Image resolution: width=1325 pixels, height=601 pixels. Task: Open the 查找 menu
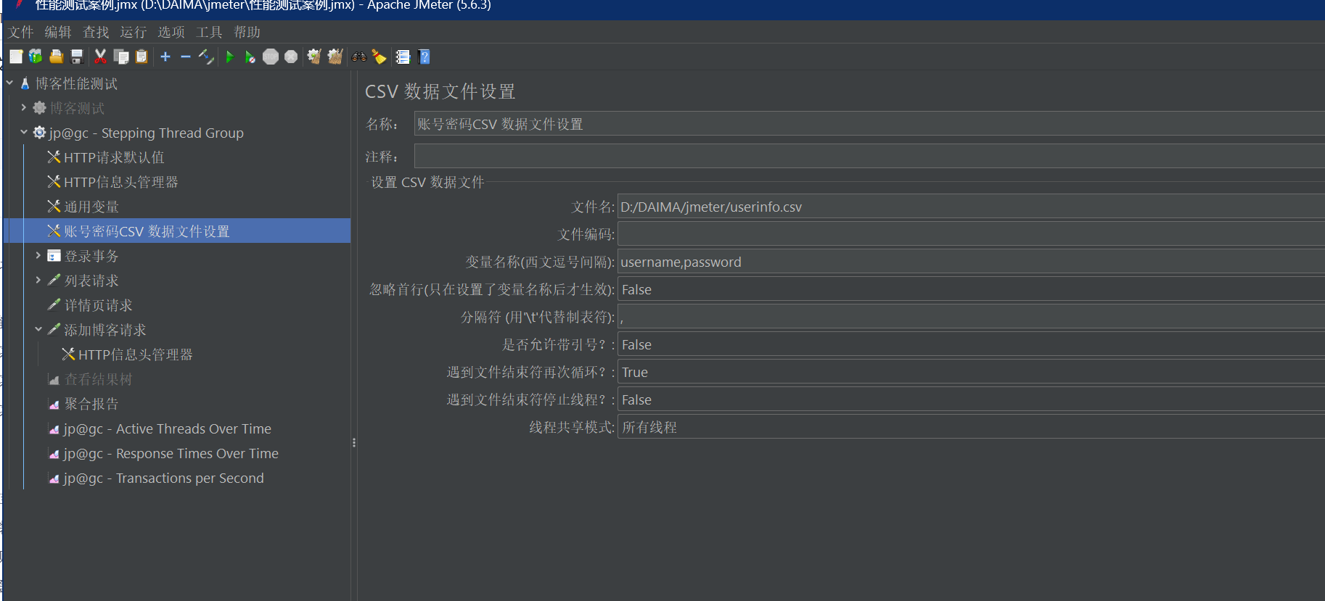click(x=96, y=32)
